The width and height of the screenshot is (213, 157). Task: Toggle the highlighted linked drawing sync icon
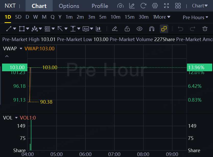(x=164, y=29)
